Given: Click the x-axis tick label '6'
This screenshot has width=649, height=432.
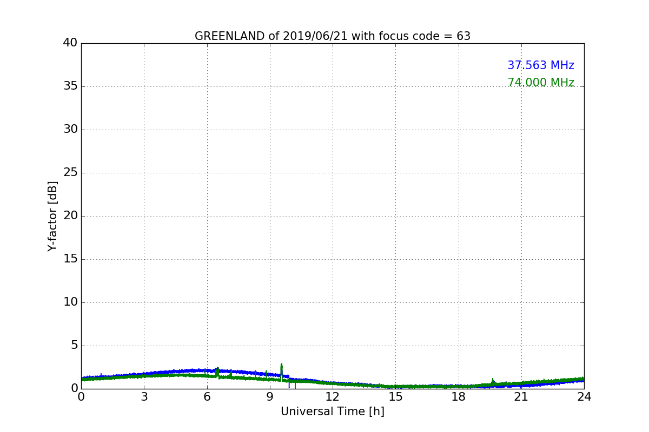Looking at the screenshot, I should pyautogui.click(x=207, y=397).
